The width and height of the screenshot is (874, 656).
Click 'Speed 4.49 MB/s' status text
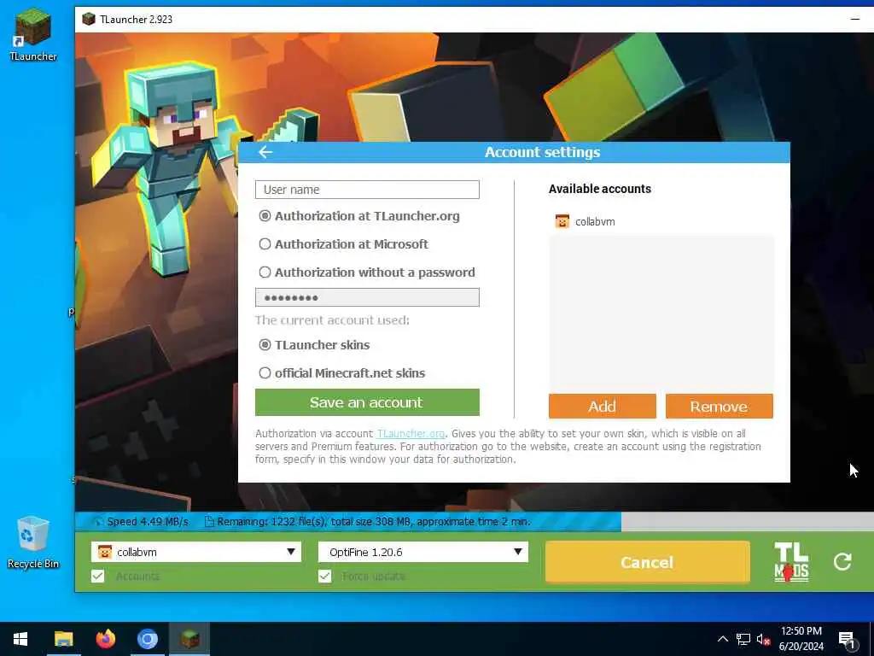[148, 522]
